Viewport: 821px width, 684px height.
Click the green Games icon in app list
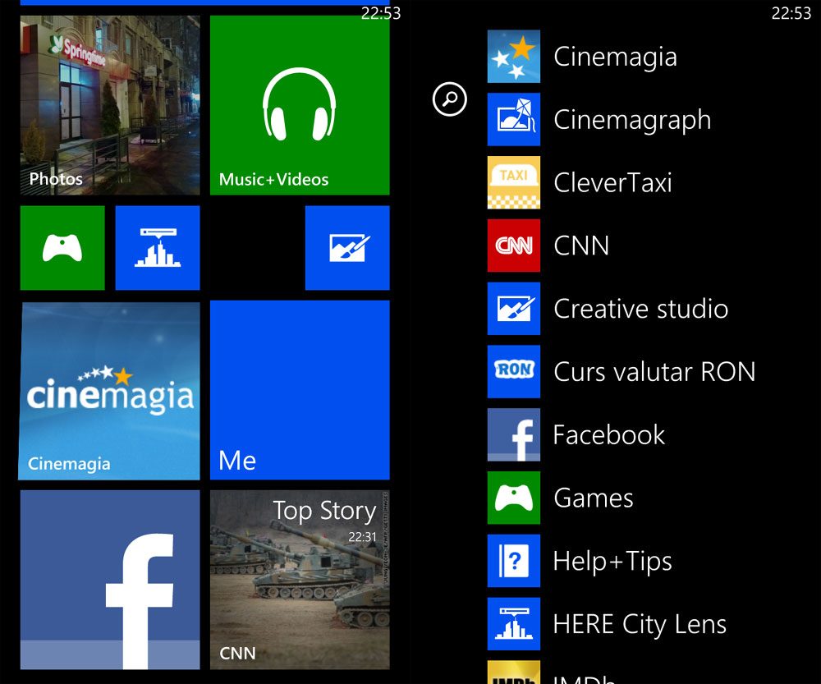(514, 498)
